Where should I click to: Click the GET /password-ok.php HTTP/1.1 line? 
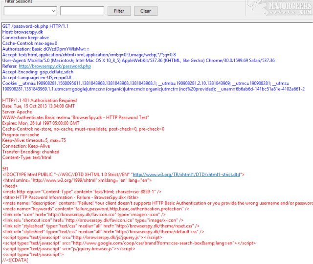(x=35, y=26)
